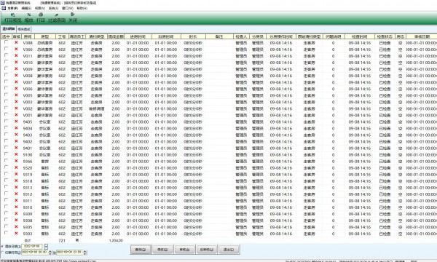
Task: Click the start time spinner arrows
Action: click(x=50, y=253)
